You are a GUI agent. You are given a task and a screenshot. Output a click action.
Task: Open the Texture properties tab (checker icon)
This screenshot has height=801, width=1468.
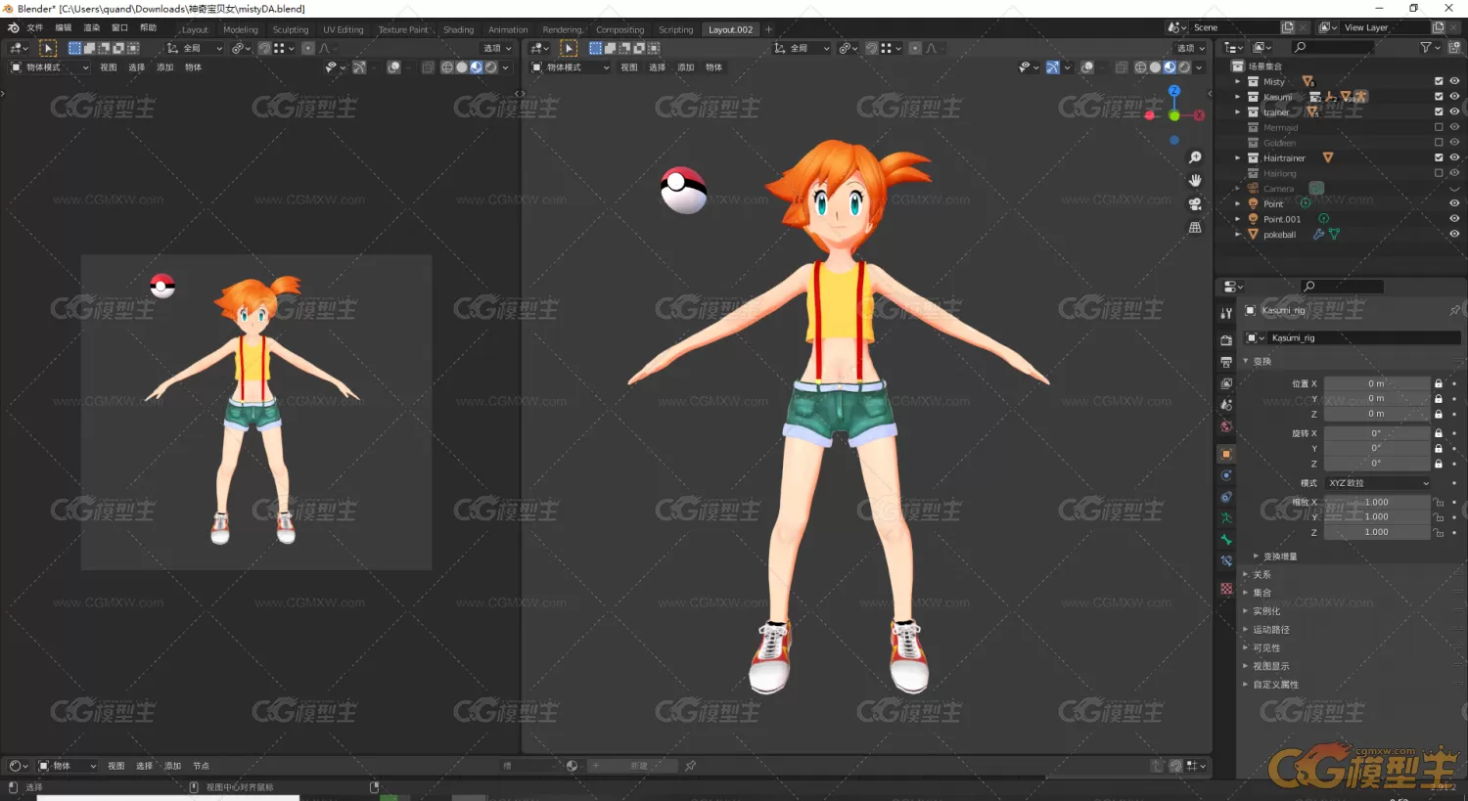click(1226, 589)
